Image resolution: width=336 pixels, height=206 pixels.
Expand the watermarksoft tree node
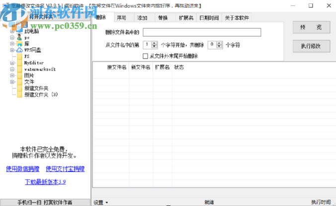pyautogui.click(x=12, y=69)
